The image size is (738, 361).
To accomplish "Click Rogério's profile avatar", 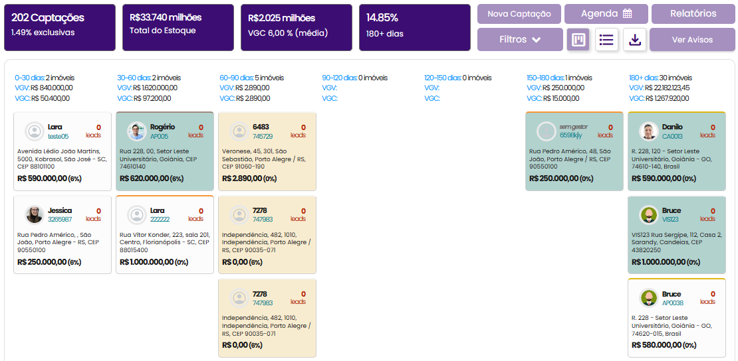I will [x=136, y=131].
